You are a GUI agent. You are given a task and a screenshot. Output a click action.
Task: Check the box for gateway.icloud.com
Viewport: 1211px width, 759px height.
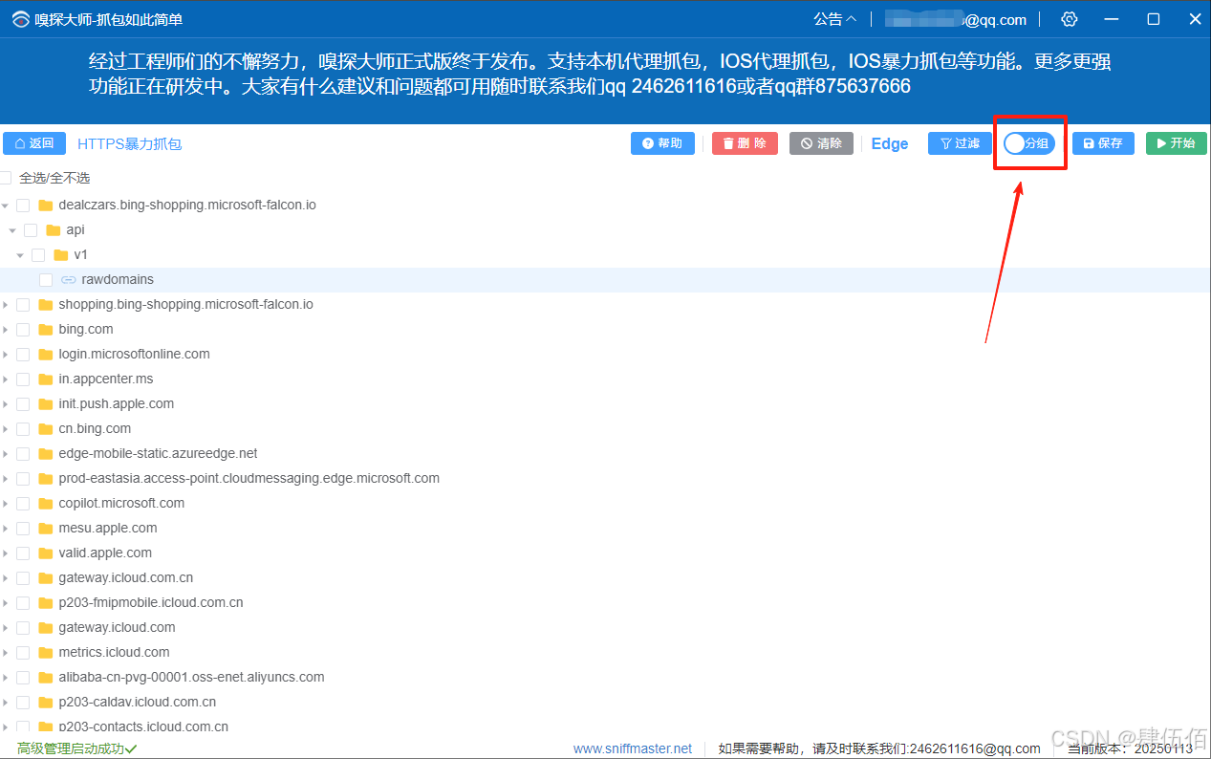tap(23, 627)
